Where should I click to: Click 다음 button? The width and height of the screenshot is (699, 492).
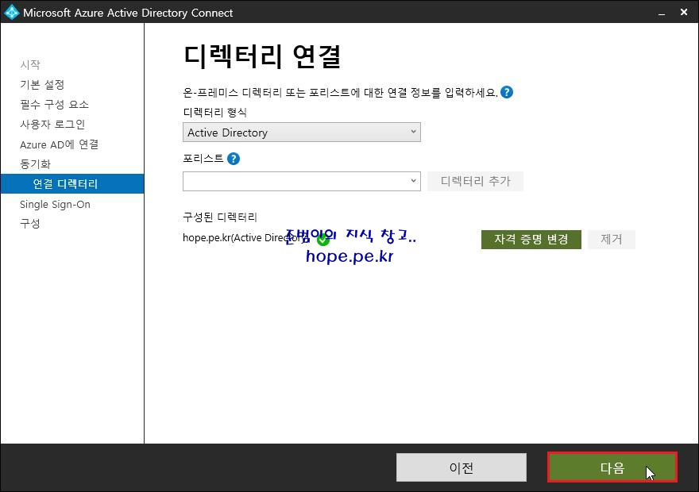click(612, 467)
